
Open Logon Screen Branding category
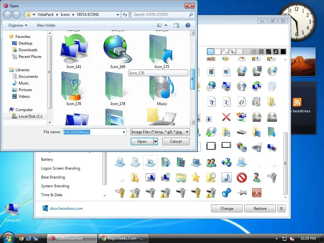tap(60, 168)
